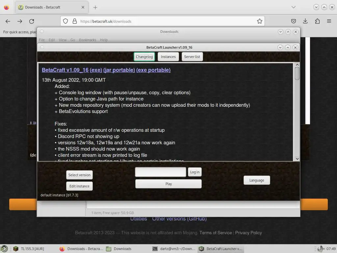Viewport: 337px width, 253px height.
Task: Open Edit menu in Downloads window
Action: tap(52, 40)
